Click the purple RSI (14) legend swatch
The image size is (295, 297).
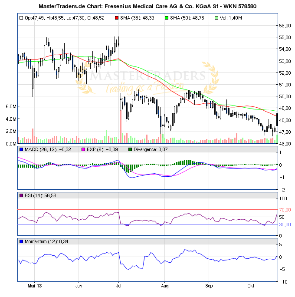[x=21, y=196]
